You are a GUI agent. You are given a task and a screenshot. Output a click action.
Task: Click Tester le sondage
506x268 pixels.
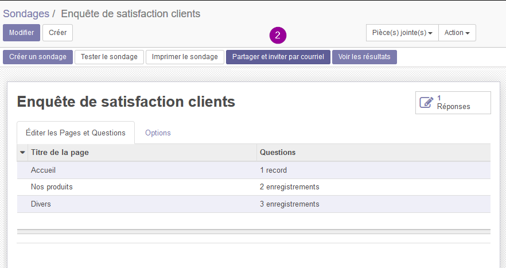[109, 57]
